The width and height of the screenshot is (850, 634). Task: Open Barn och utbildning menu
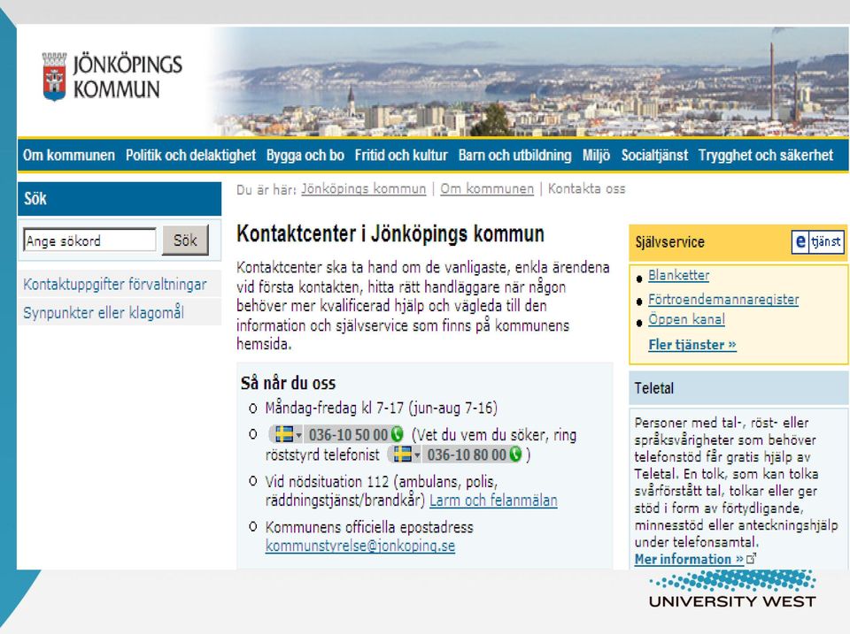tap(515, 156)
